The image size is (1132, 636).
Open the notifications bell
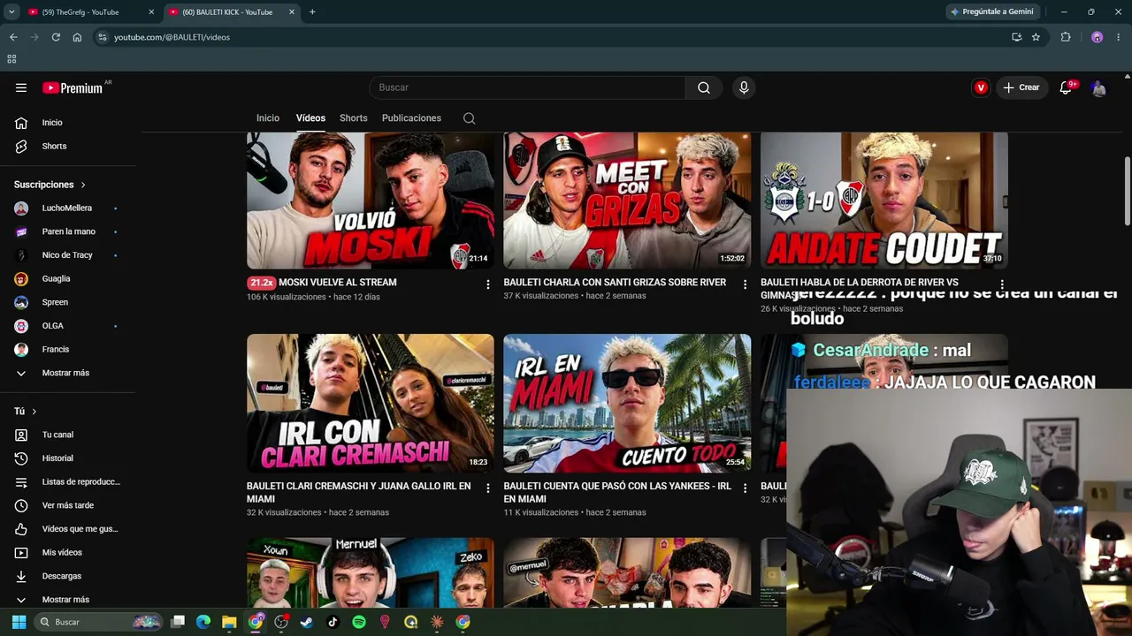coord(1066,87)
